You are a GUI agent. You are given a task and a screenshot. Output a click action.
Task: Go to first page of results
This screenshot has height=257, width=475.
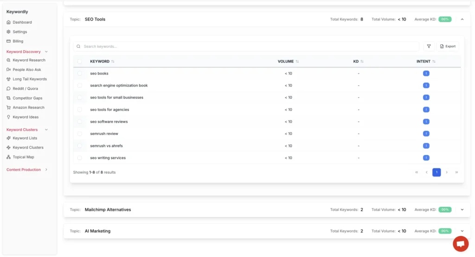tap(417, 172)
